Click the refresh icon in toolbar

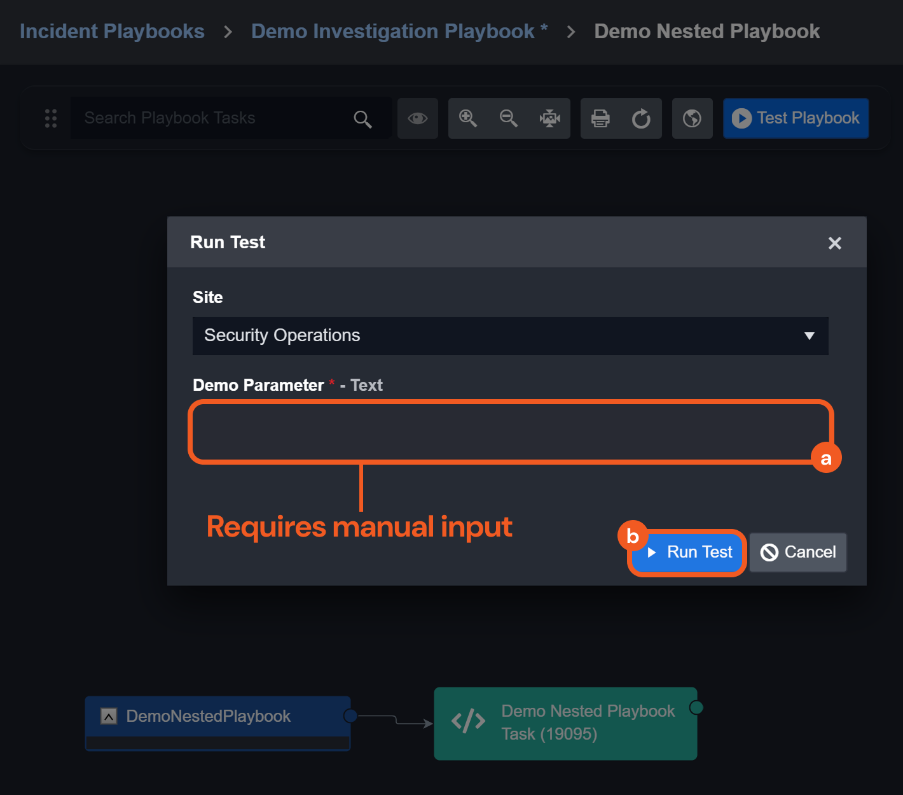tap(641, 118)
